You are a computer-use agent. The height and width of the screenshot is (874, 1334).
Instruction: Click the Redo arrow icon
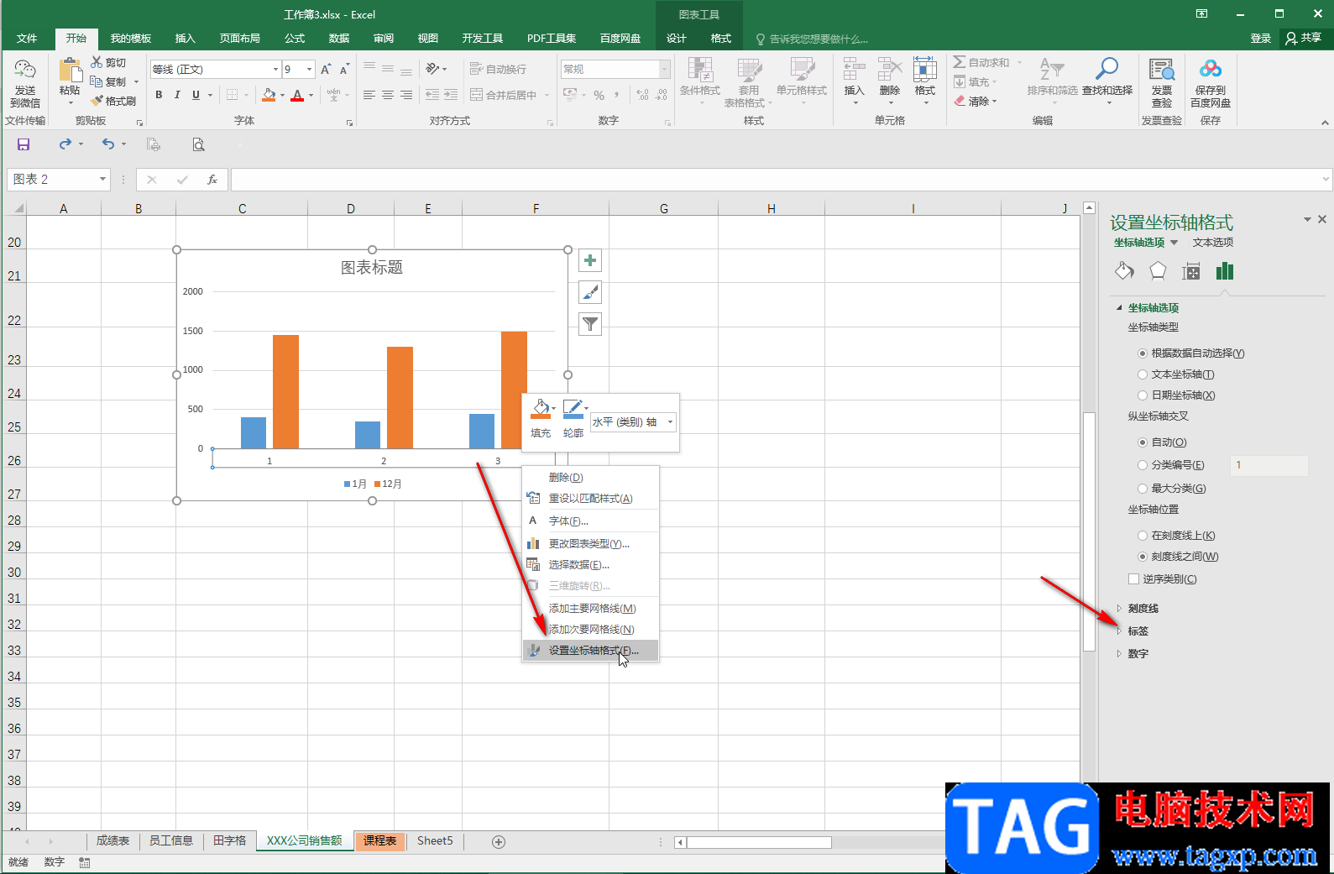pyautogui.click(x=65, y=144)
